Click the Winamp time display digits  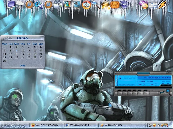[129, 78]
